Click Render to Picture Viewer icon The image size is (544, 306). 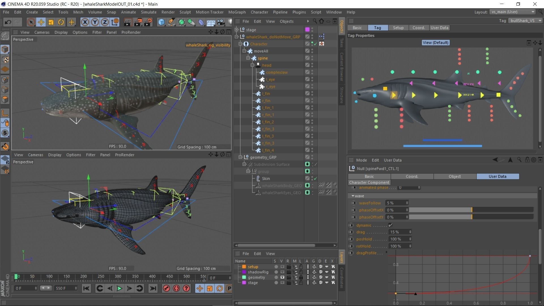[138, 22]
